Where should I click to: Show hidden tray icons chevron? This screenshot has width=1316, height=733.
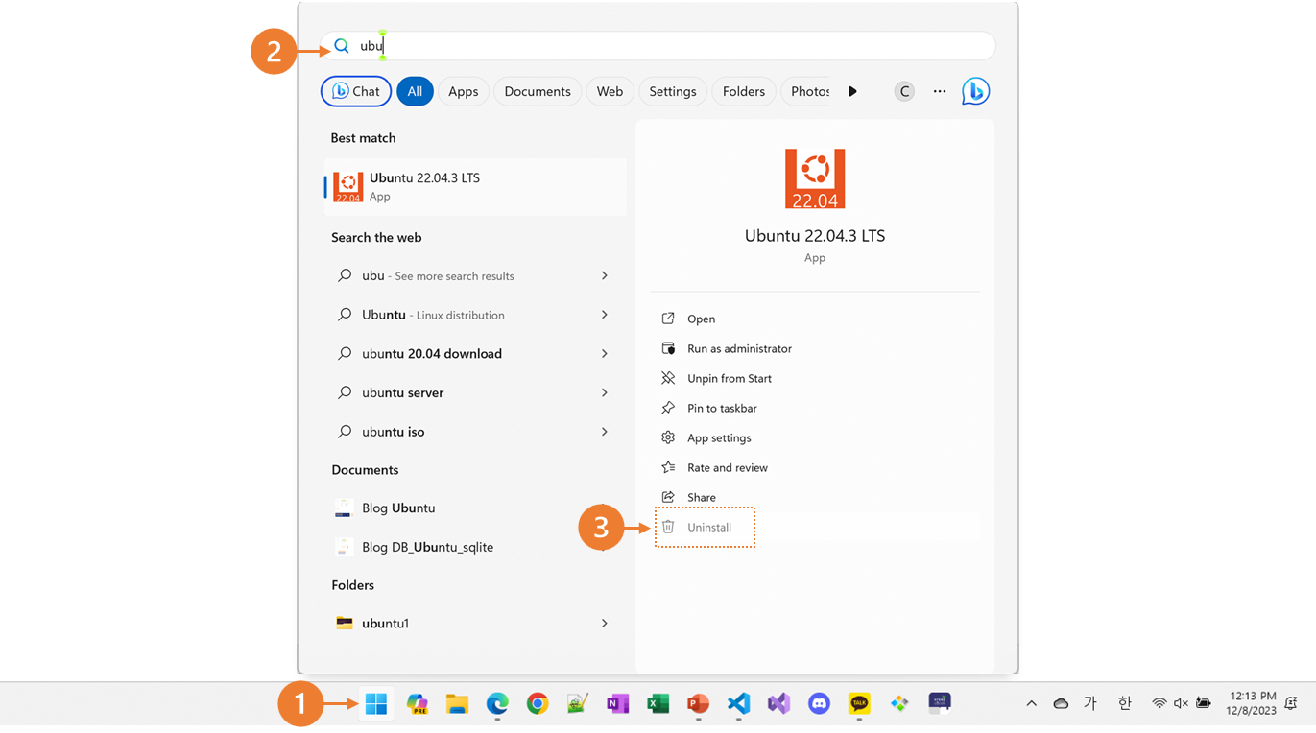coord(1031,703)
